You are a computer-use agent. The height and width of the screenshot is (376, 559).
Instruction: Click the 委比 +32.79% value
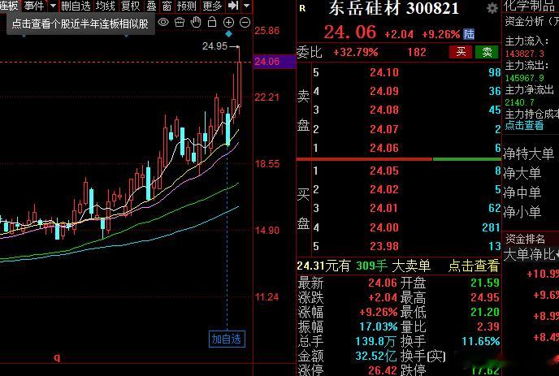[355, 53]
